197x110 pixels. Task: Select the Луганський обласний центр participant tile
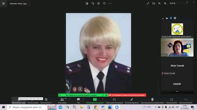[x=177, y=29]
